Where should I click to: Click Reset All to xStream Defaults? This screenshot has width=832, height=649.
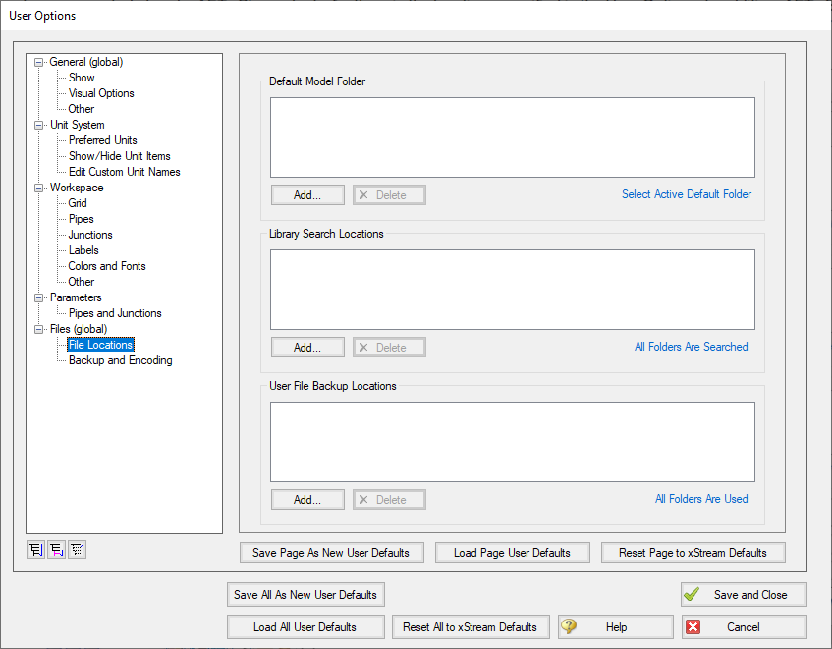click(x=471, y=627)
